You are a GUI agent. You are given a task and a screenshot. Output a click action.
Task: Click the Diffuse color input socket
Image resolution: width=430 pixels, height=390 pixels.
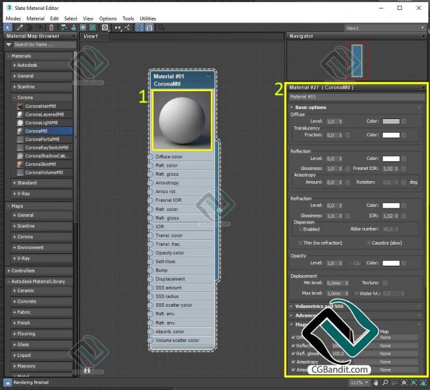150,157
